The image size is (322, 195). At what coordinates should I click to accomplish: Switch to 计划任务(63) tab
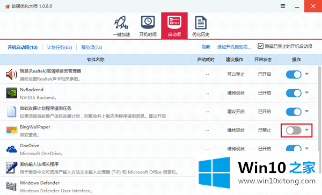pos(60,47)
